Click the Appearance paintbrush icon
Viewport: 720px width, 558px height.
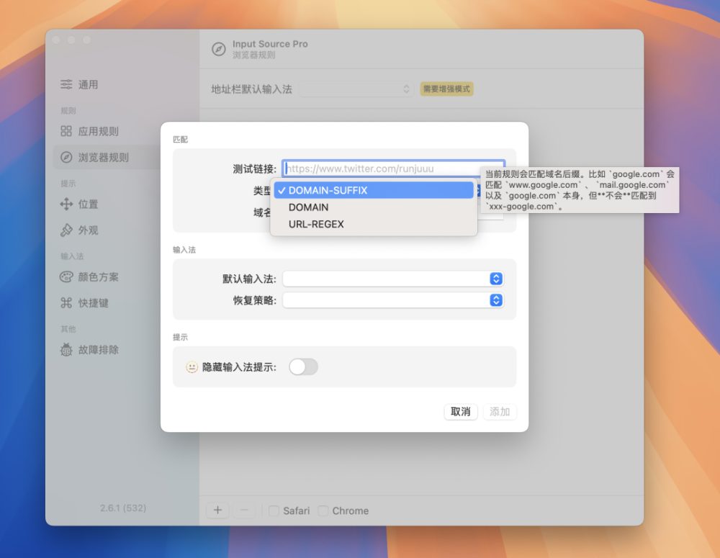click(x=66, y=230)
